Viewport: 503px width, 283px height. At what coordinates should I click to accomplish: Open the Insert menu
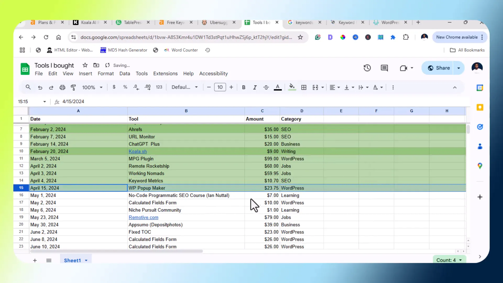tap(85, 74)
